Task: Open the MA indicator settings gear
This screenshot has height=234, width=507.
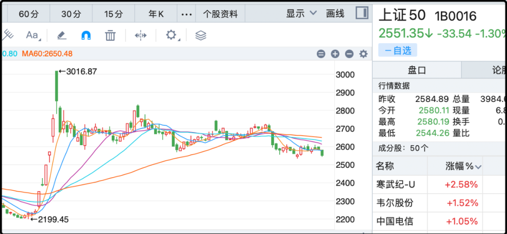Action: [363, 54]
